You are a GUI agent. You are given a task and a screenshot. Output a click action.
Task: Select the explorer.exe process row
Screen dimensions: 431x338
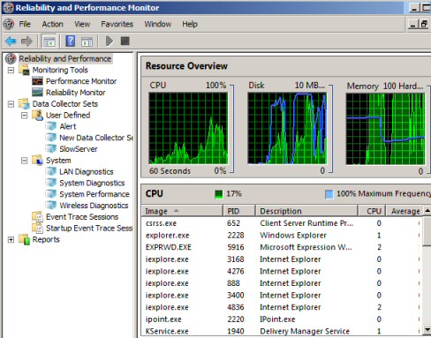(x=282, y=236)
